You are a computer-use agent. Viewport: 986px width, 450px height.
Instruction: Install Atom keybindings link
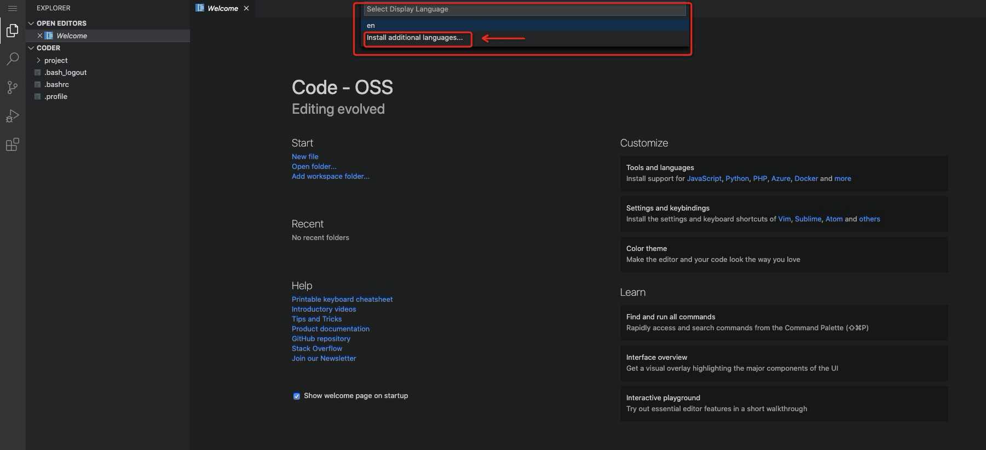pyautogui.click(x=834, y=219)
